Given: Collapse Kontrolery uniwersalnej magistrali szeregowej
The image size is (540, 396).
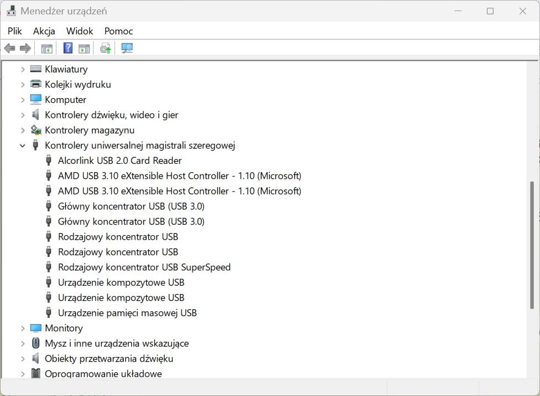Looking at the screenshot, I should [23, 146].
